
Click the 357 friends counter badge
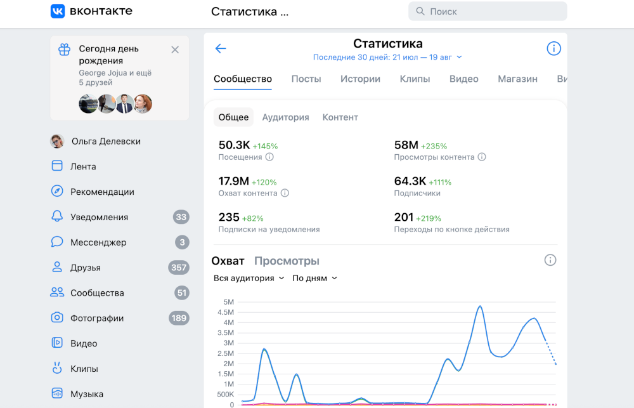point(179,268)
